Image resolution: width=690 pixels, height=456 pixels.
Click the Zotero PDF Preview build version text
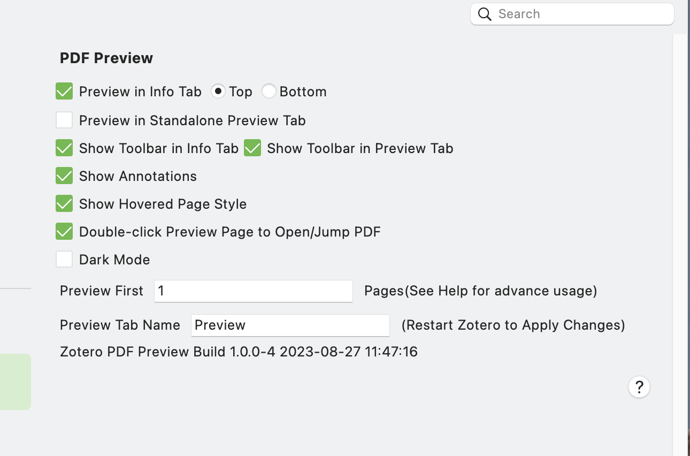pyautogui.click(x=238, y=352)
